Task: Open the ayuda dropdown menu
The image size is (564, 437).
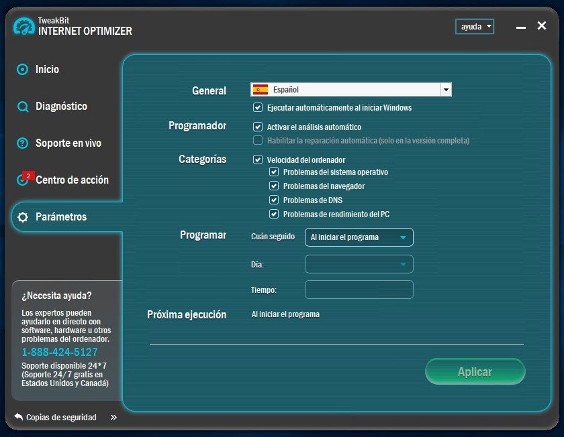Action: click(475, 27)
